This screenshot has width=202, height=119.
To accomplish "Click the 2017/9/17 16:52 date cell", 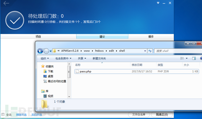I will 142,72.
